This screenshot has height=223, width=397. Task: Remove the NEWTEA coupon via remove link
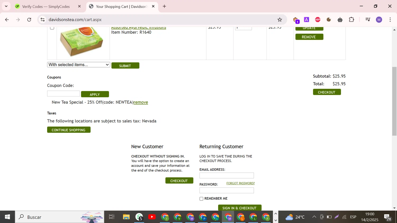(141, 102)
